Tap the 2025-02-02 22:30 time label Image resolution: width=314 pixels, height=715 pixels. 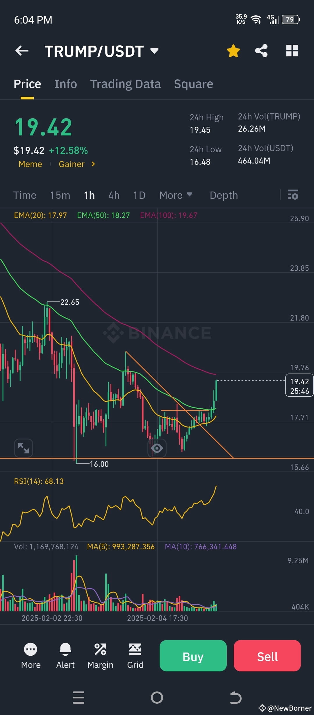(52, 618)
